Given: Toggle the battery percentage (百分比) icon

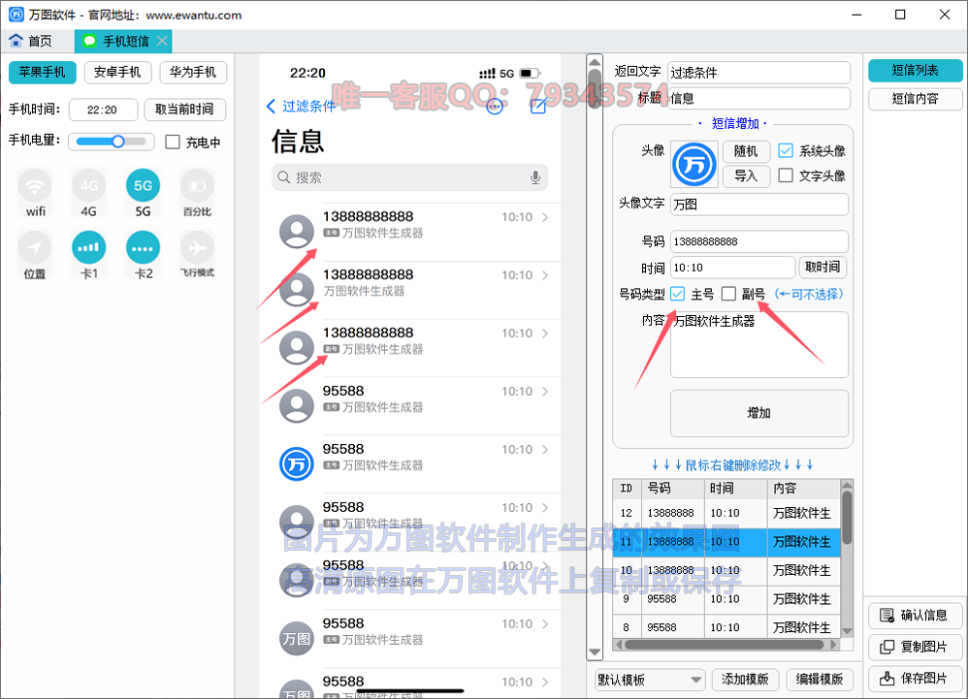Looking at the screenshot, I should point(197,186).
